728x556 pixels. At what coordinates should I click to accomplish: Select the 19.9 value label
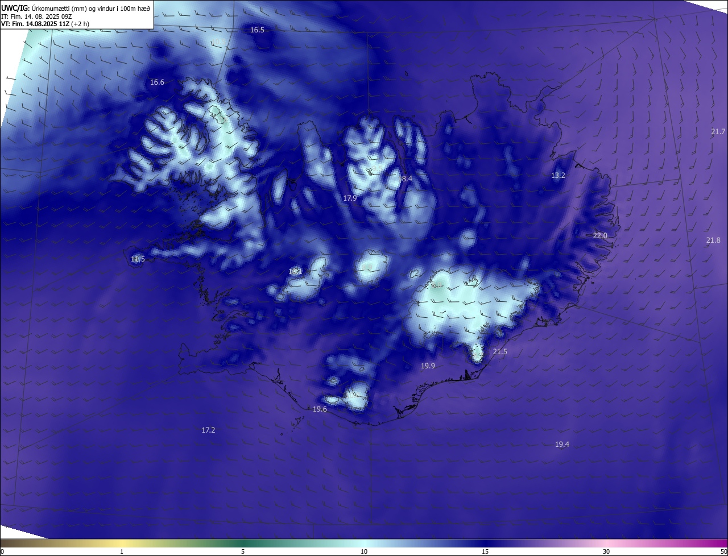428,367
